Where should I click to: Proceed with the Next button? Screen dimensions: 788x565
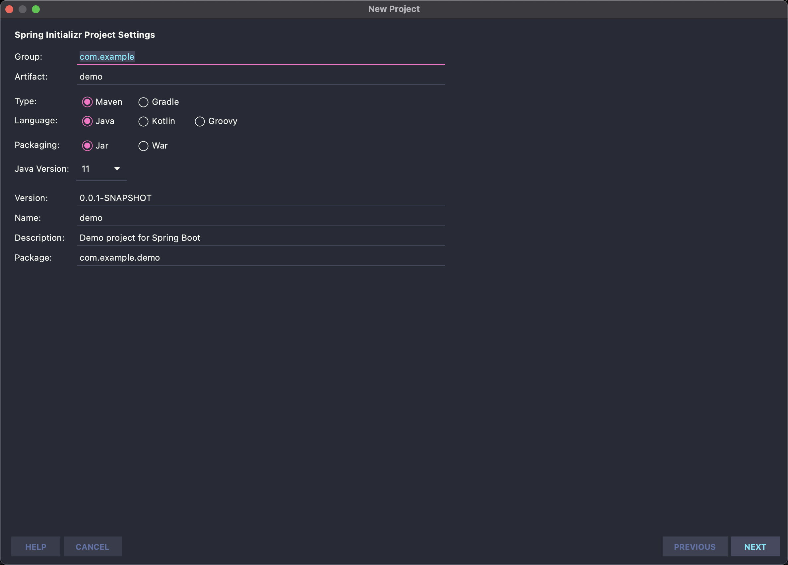coord(755,546)
